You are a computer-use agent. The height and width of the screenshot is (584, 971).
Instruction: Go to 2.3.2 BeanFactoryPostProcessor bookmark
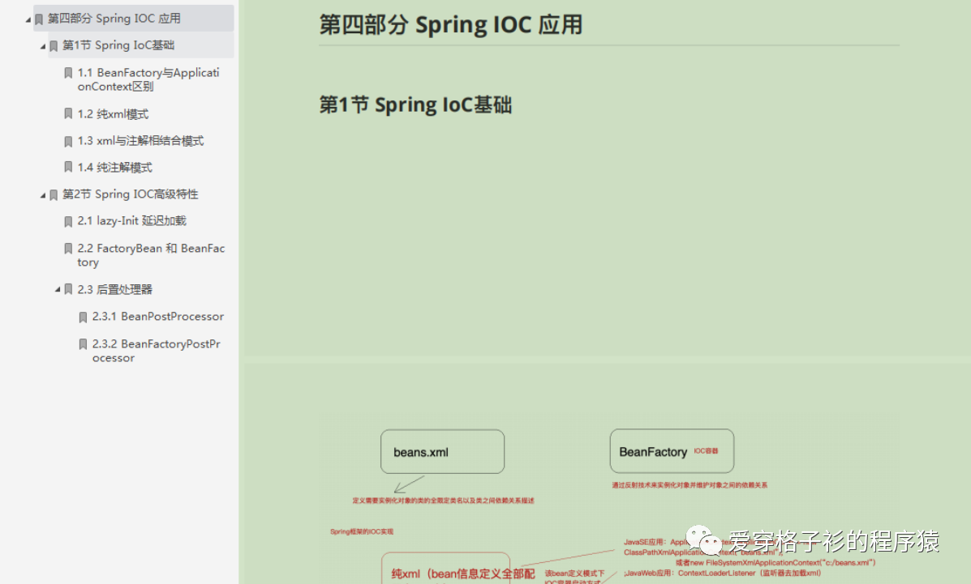pos(156,351)
